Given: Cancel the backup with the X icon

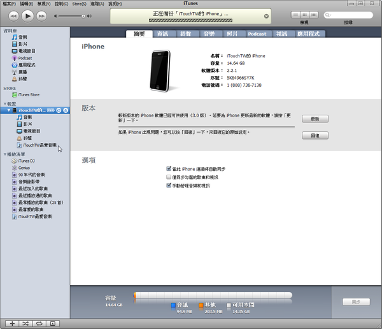Looking at the screenshot, I should (266, 16).
